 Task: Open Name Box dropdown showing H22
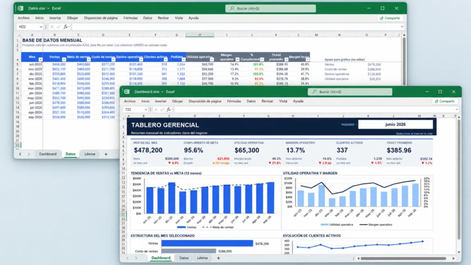41,27
